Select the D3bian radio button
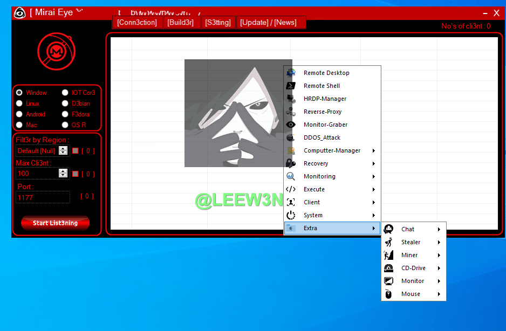 click(65, 104)
